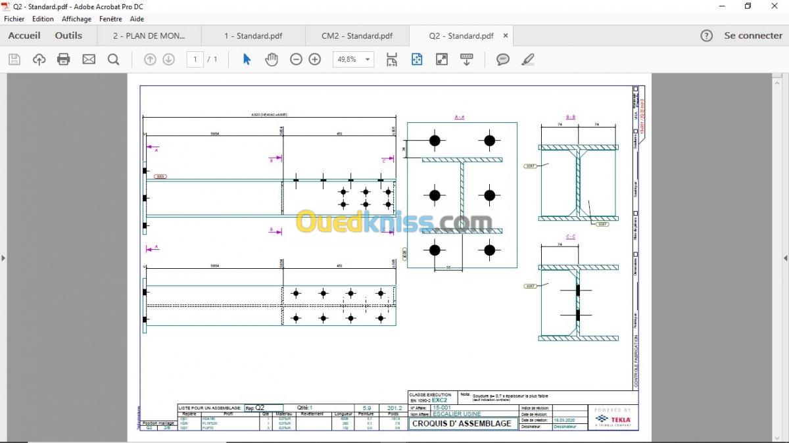789x443 pixels.
Task: Switch to the Accueil tab
Action: pos(24,35)
